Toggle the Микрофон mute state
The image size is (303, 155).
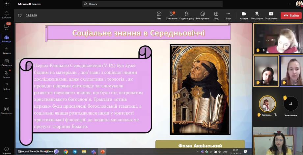[x=257, y=15]
